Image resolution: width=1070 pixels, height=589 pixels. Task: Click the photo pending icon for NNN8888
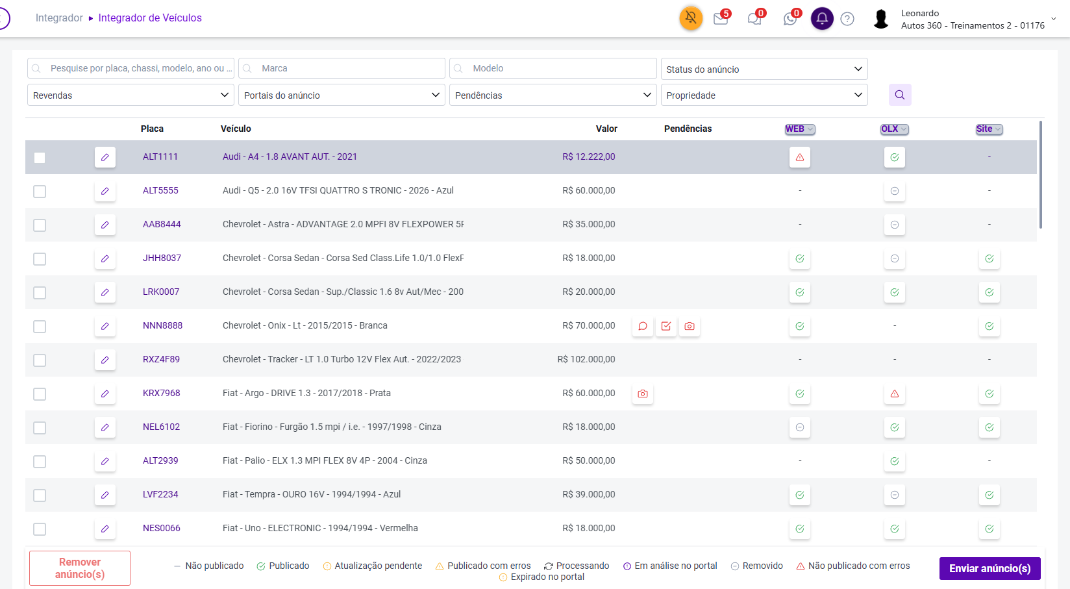(x=690, y=326)
